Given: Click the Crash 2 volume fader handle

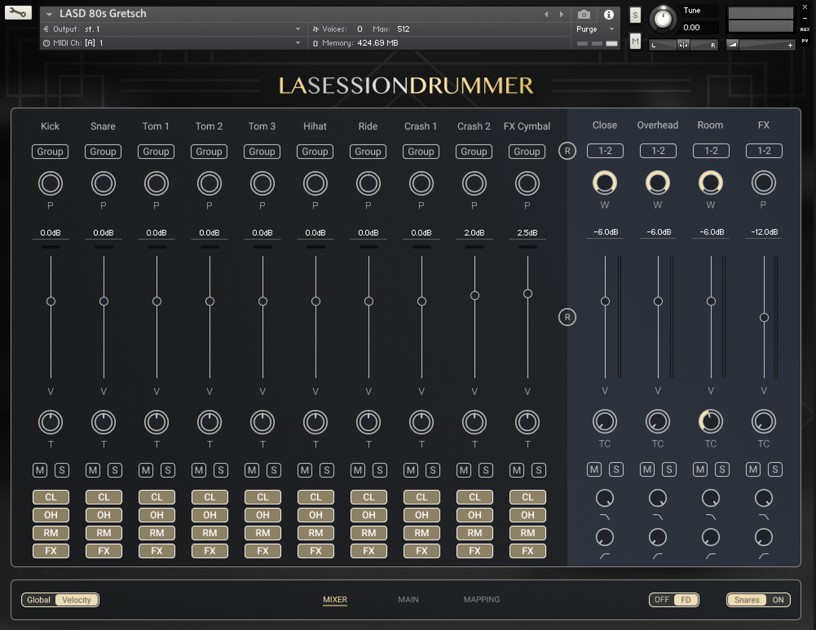Looking at the screenshot, I should pos(474,295).
